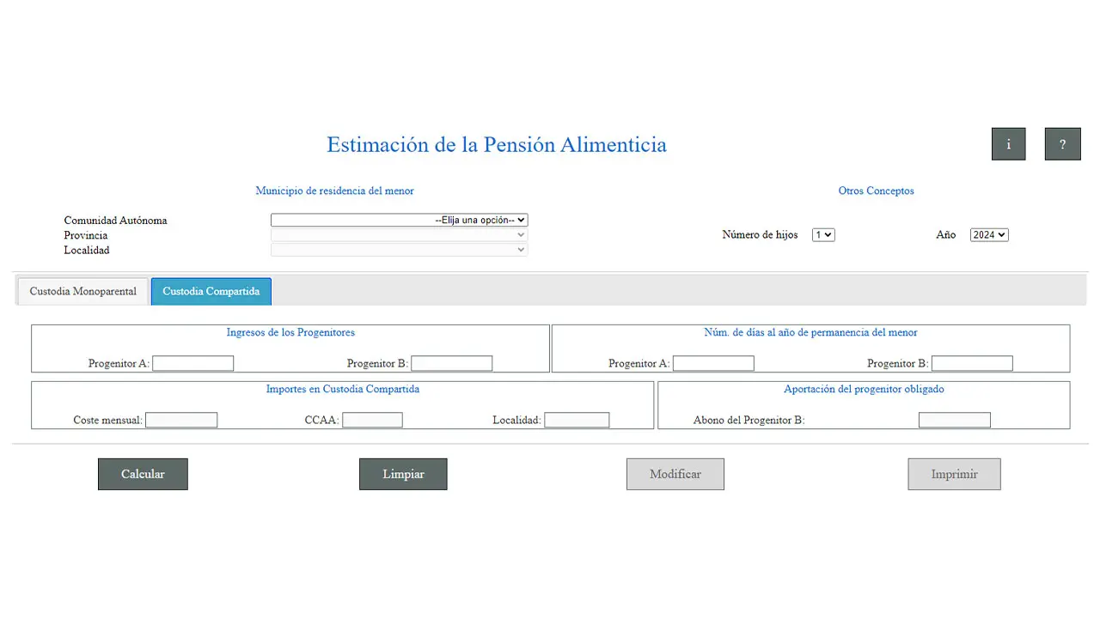1100x618 pixels.
Task: Click Progenitor B income input field
Action: [451, 362]
